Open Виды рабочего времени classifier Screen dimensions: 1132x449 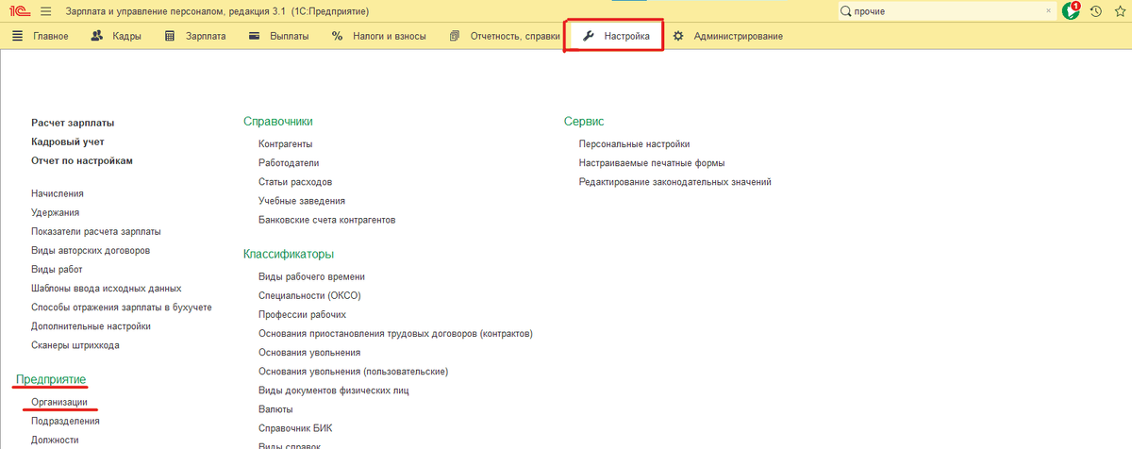311,276
